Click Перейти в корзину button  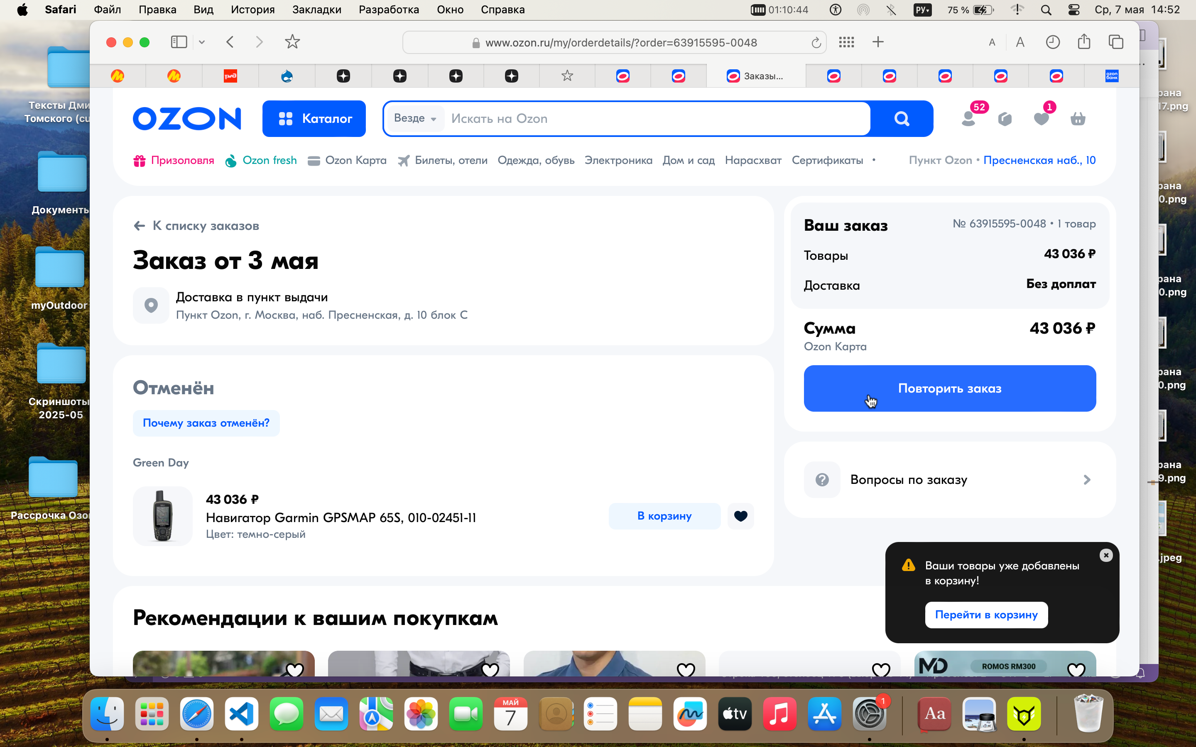point(986,615)
